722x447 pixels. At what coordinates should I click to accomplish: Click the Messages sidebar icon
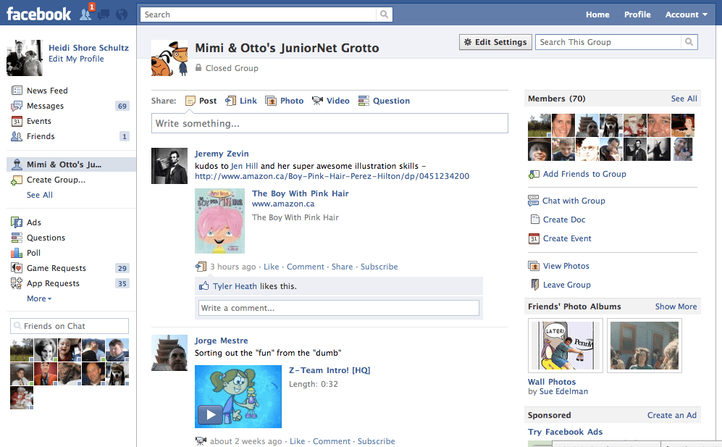[17, 106]
